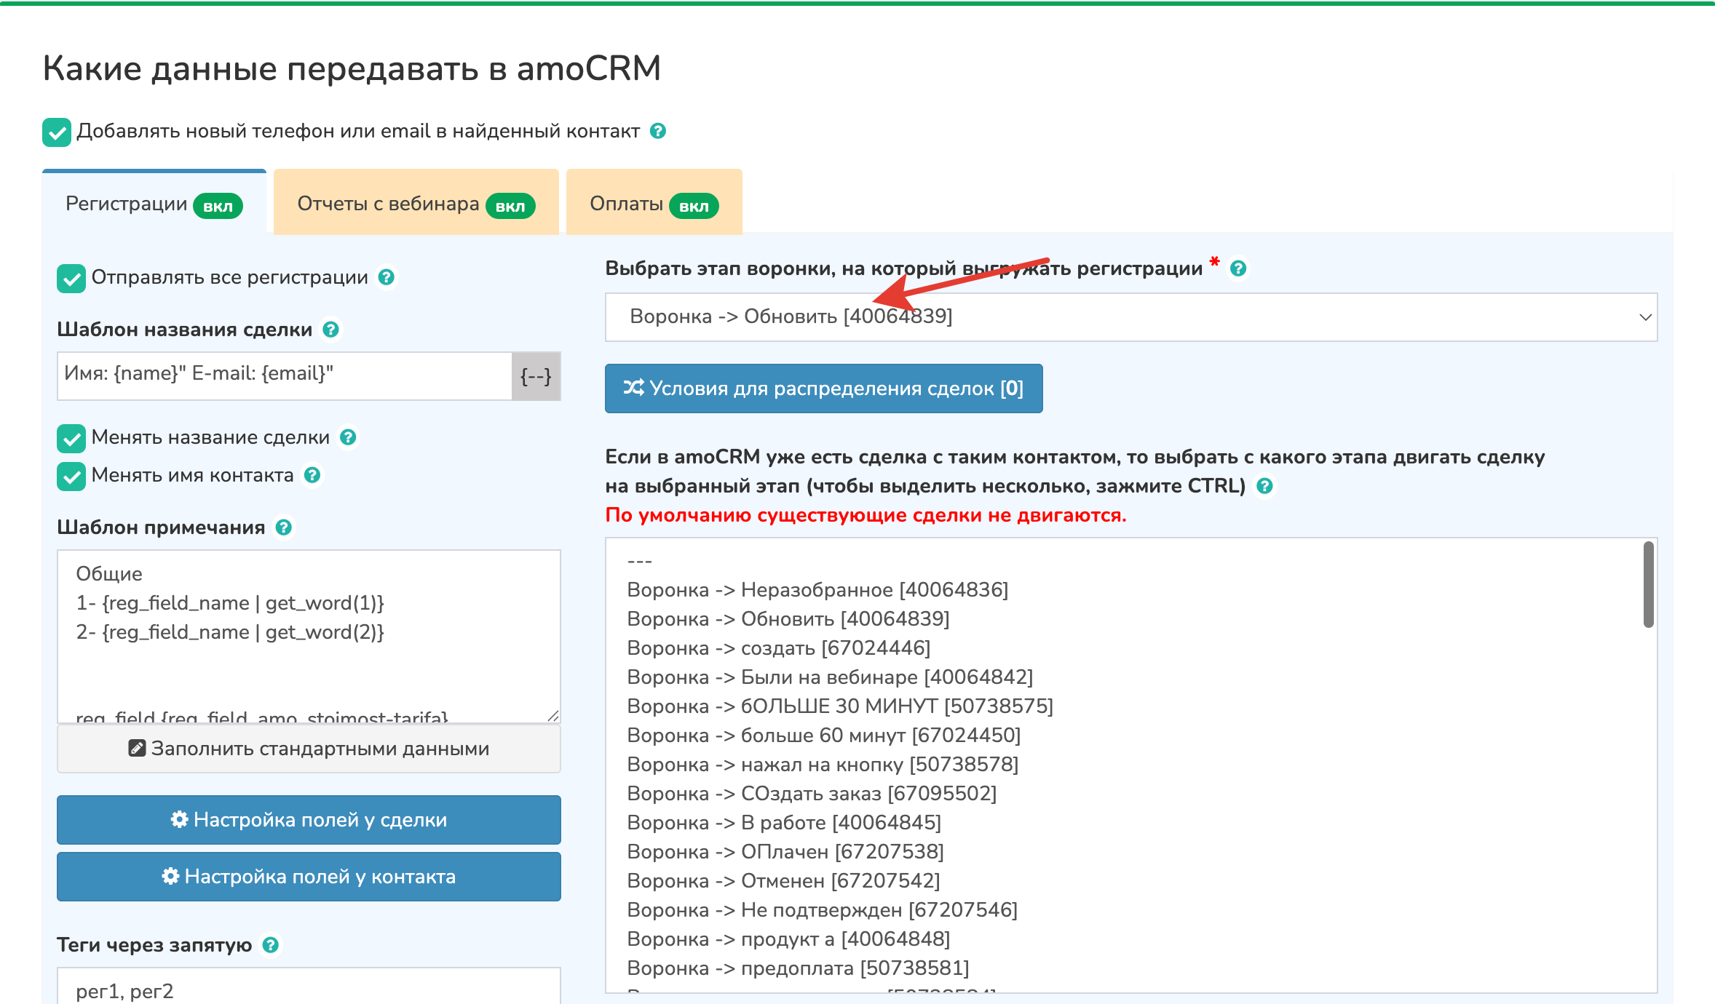Click help icon next to 'Шаблон примечания'
This screenshot has width=1715, height=1004.
point(284,527)
